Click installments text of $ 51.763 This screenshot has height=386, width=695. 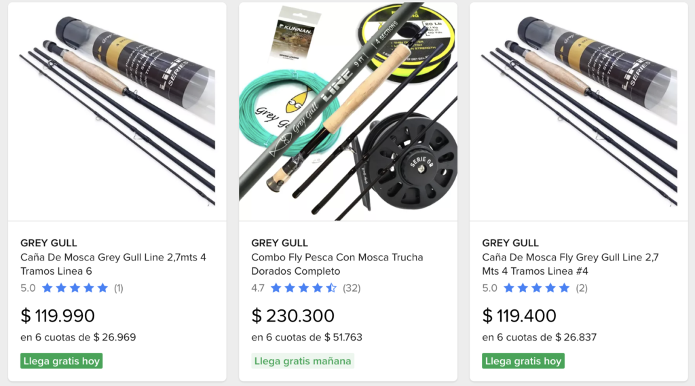[x=307, y=337]
